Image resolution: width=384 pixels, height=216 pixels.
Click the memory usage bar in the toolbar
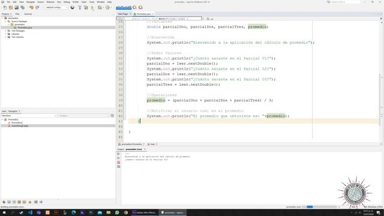pyautogui.click(x=124, y=8)
